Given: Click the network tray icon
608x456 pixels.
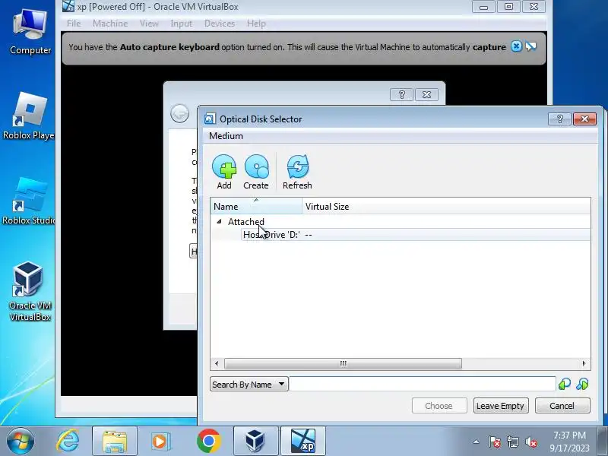Looking at the screenshot, I should (x=513, y=442).
